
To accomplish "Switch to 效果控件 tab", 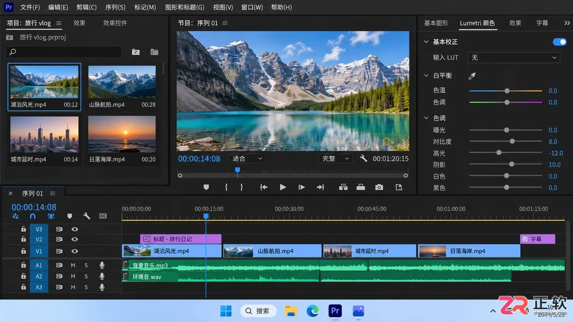I will click(x=115, y=23).
